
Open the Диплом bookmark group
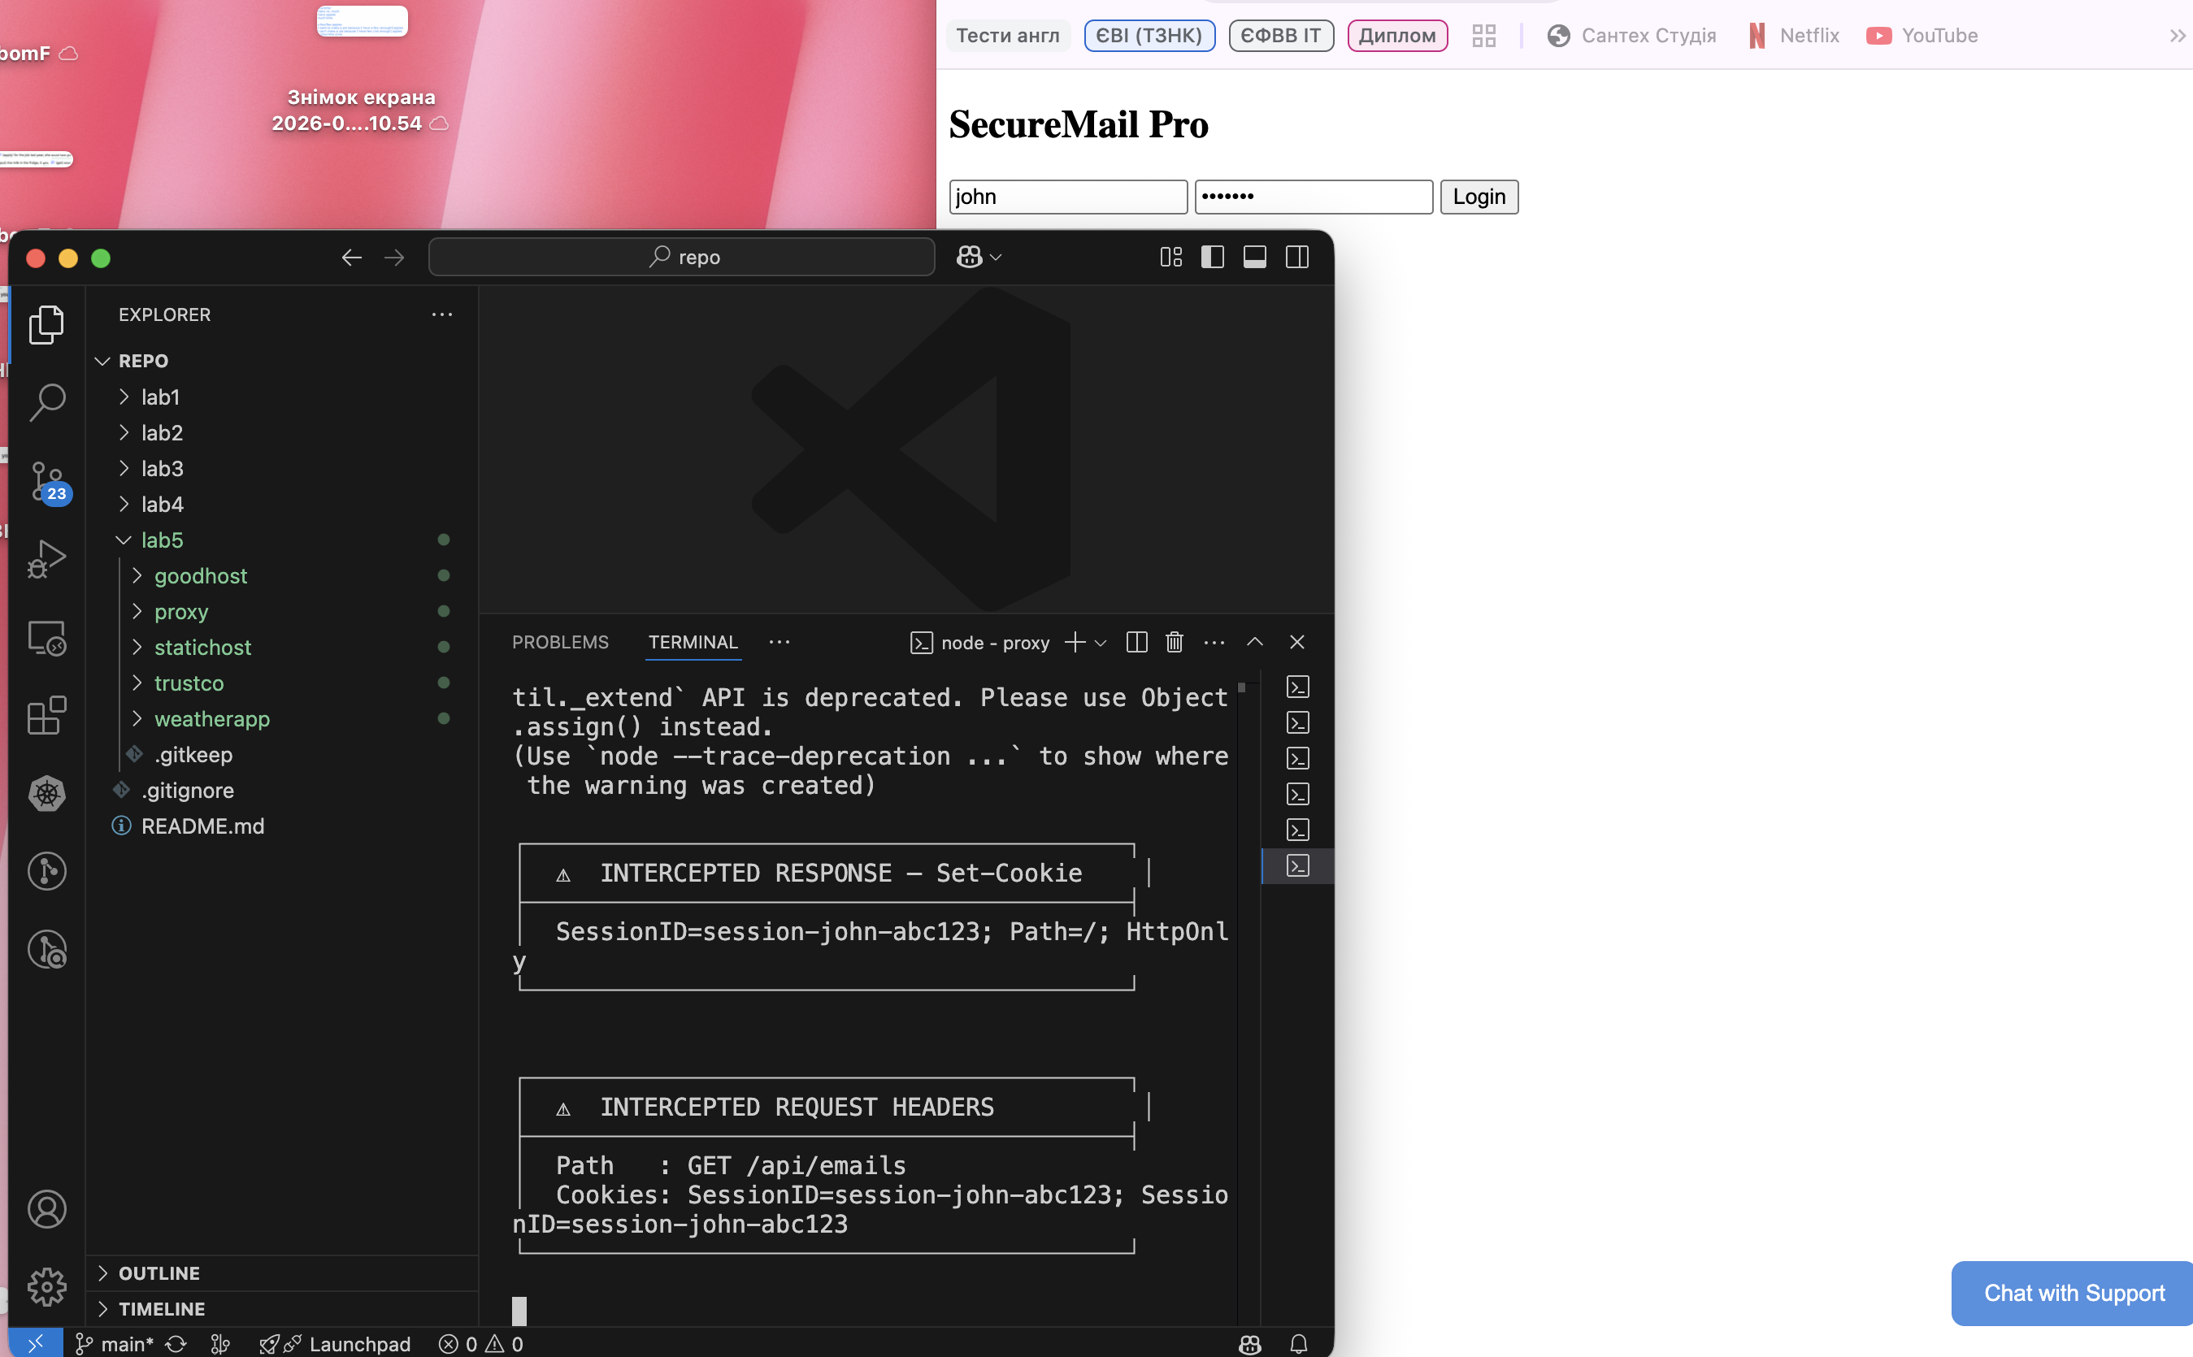(x=1396, y=35)
